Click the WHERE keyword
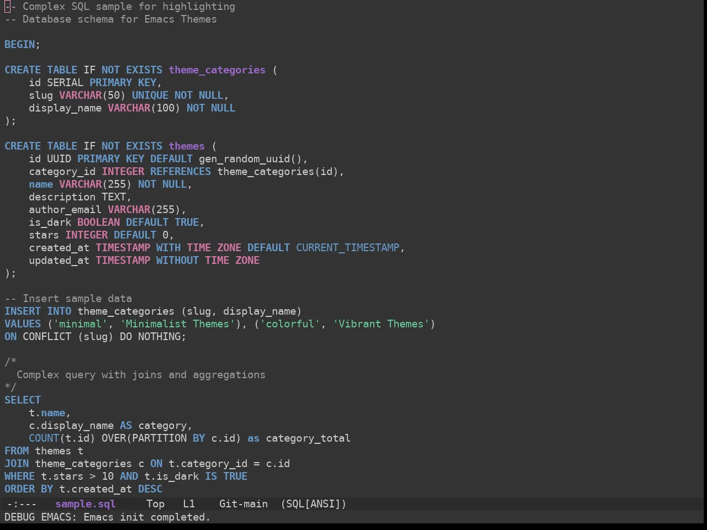Image resolution: width=707 pixels, height=530 pixels. (20, 476)
